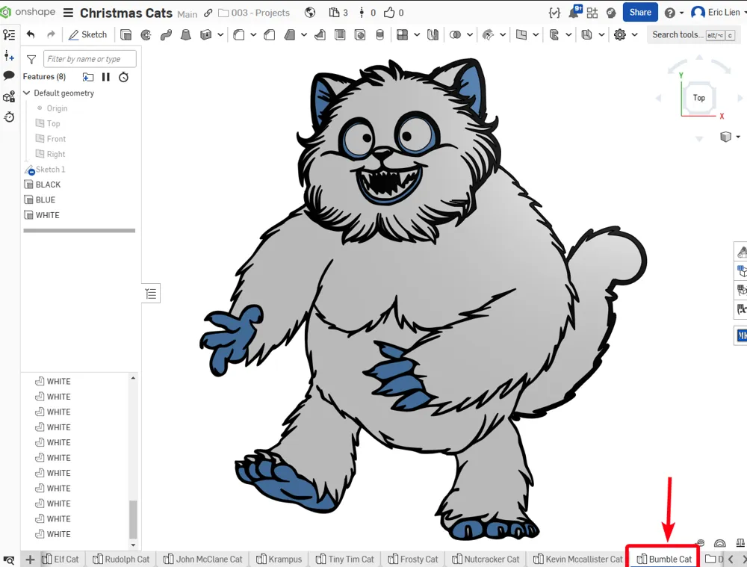Click the Filter by name or type field
Screen dimensions: 747x567
click(x=90, y=59)
